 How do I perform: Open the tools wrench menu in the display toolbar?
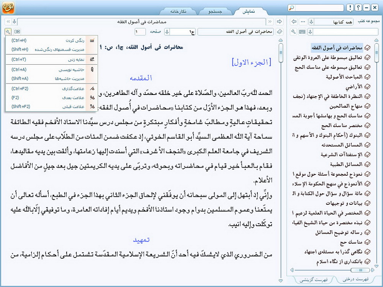8,31
